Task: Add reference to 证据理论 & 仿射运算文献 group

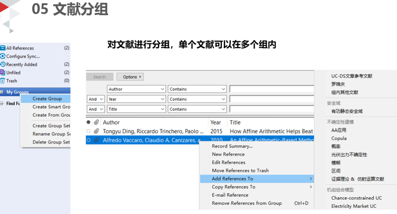Action: (358, 179)
